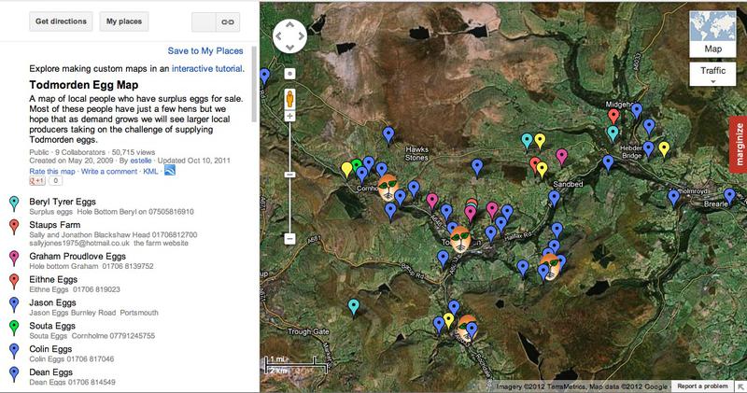Click the blue pin at map's far left edge
The width and height of the screenshot is (747, 393).
pos(264,77)
